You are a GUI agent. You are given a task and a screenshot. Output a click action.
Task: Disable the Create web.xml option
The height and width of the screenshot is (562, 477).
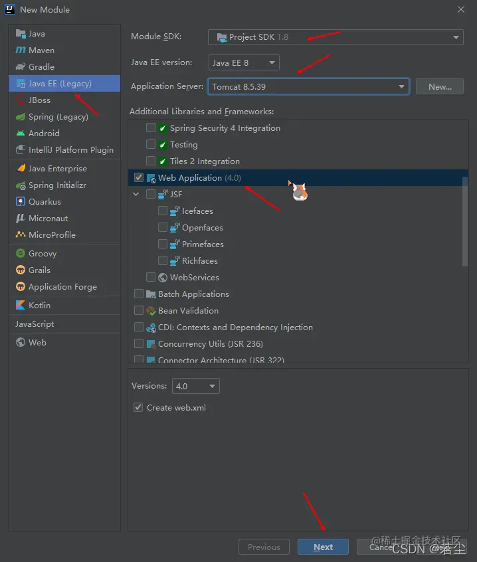click(x=138, y=407)
